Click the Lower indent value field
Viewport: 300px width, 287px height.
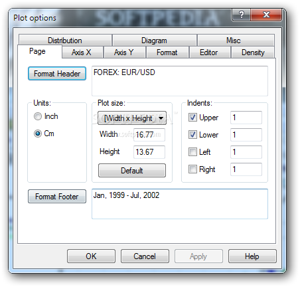[246, 135]
